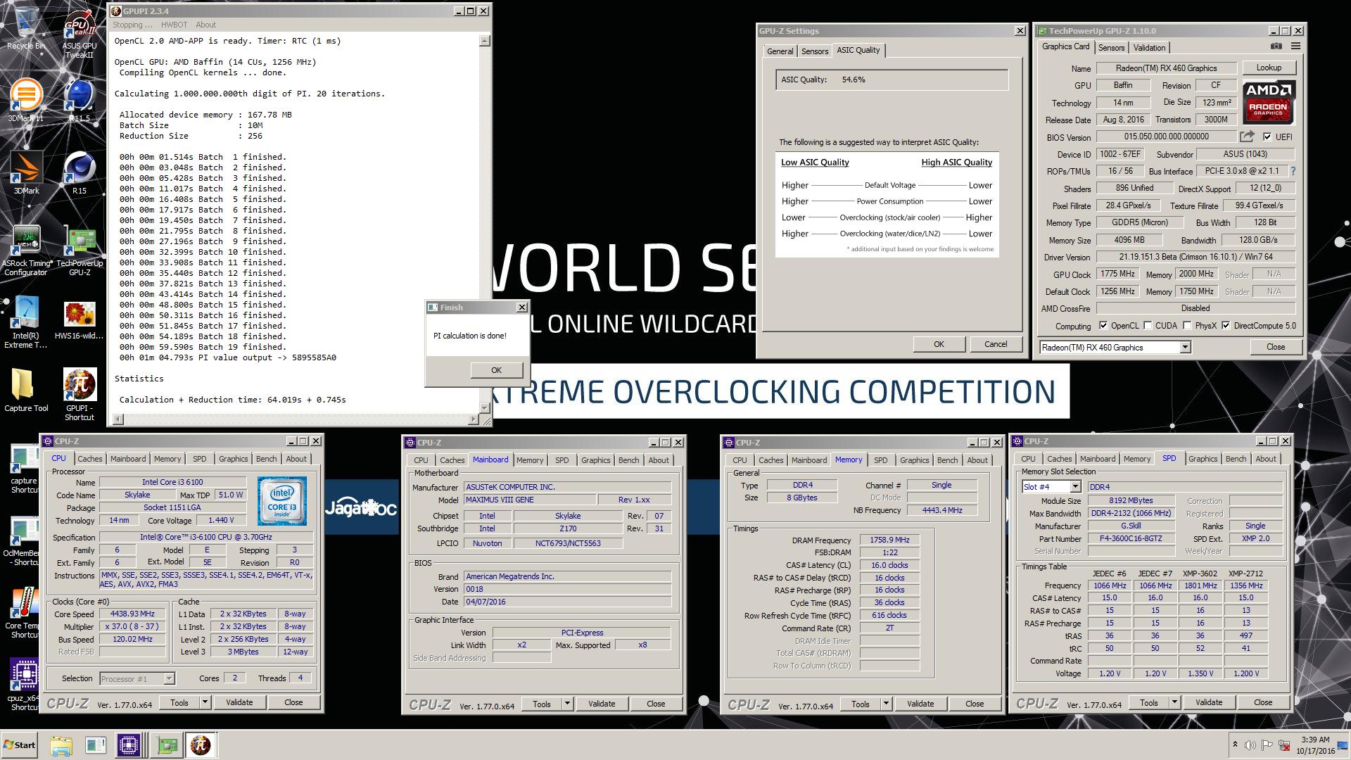Select the HWS16-wild desktop file icon
Viewport: 1351px width, 760px height.
(x=80, y=320)
